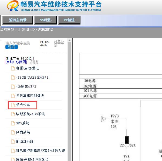Click document icon beside 制动灯系统
The width and height of the screenshot is (162, 161).
(13, 142)
